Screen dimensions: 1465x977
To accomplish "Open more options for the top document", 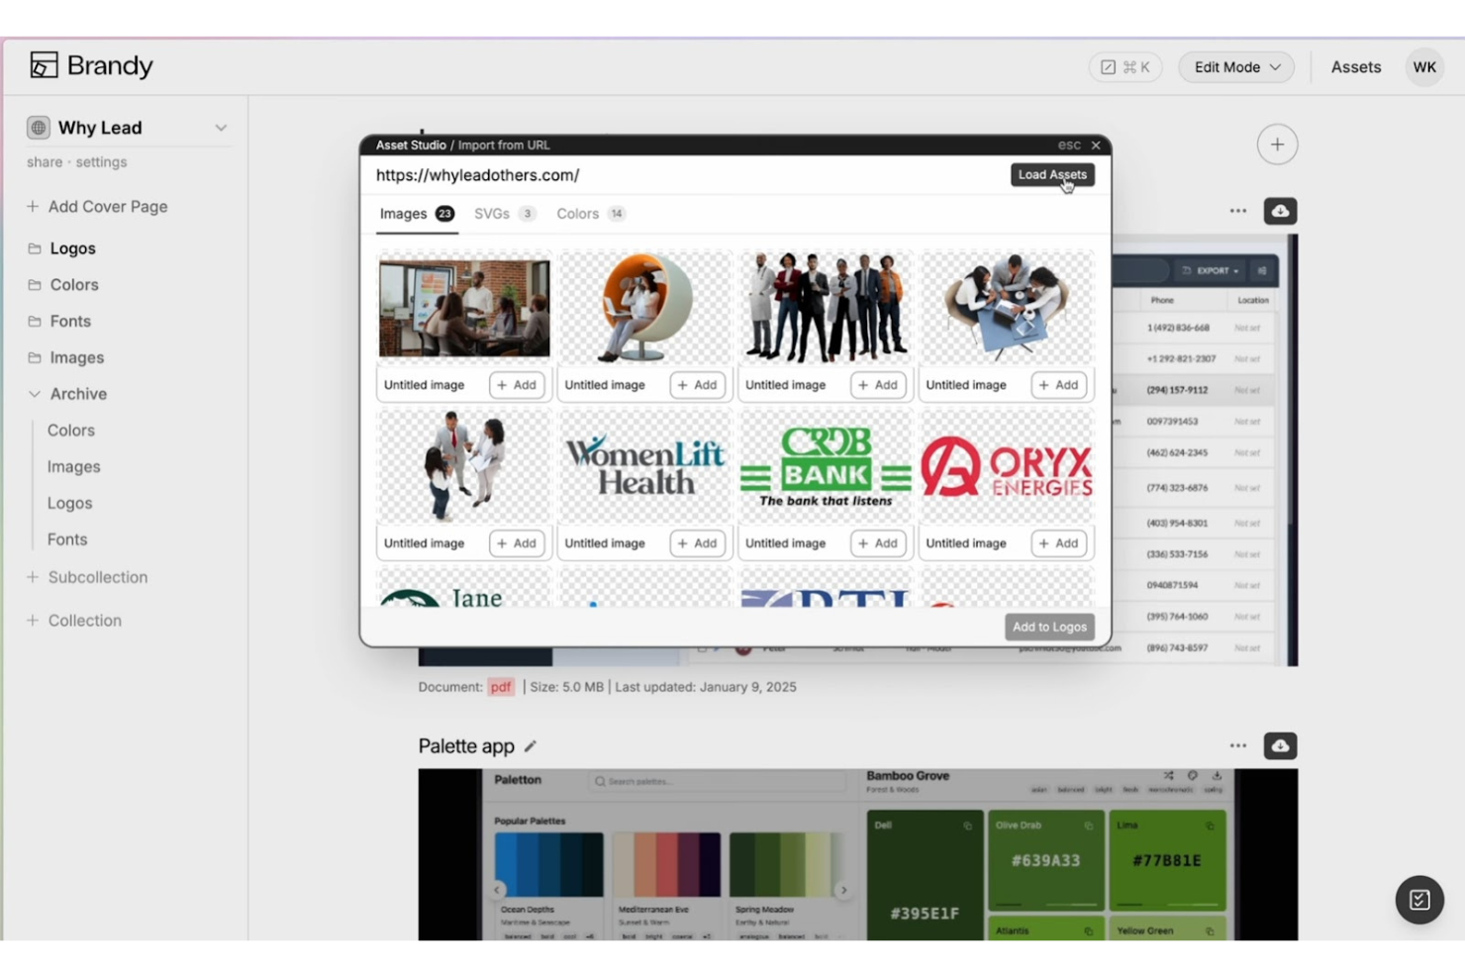I will point(1237,211).
